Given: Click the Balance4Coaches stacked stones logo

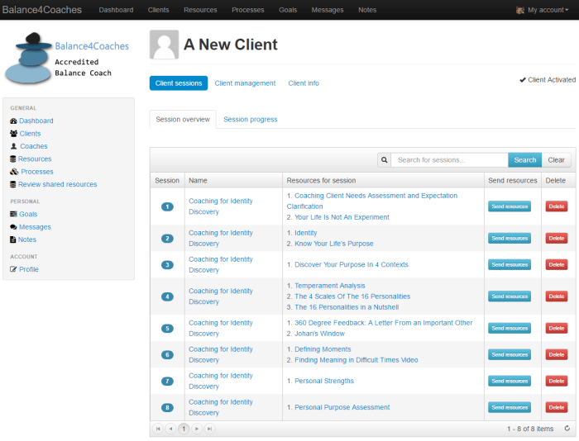Looking at the screenshot, I should pos(28,58).
